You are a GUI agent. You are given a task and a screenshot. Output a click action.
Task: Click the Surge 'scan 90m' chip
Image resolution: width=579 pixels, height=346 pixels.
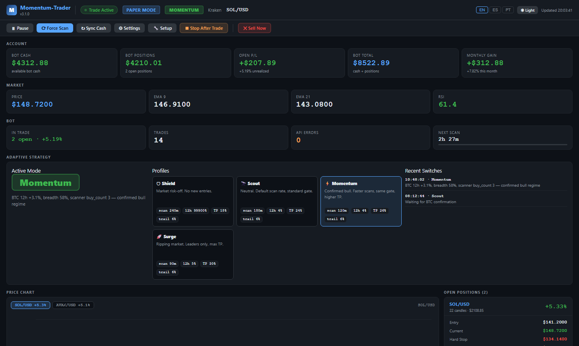[167, 264]
